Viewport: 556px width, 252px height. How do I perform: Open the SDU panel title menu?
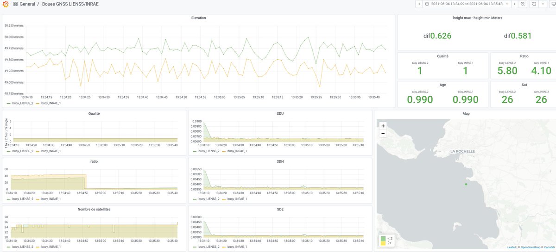[x=280, y=113]
